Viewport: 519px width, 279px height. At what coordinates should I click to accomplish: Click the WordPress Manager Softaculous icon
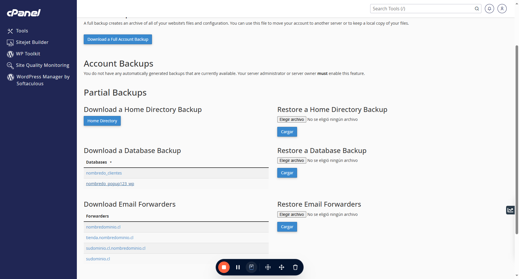click(x=11, y=77)
